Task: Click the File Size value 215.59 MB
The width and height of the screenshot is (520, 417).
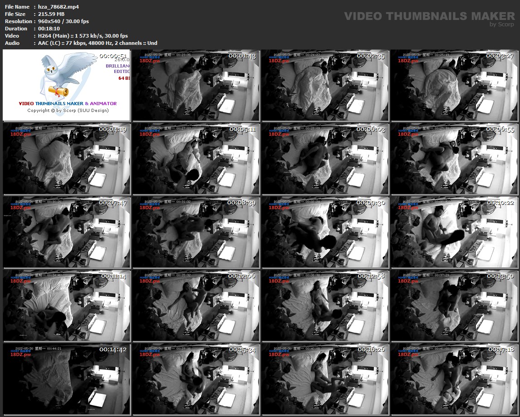Action: point(51,14)
